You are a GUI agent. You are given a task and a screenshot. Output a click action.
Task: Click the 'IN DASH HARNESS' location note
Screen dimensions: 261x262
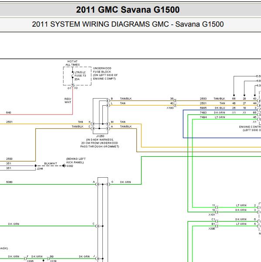[100, 143]
